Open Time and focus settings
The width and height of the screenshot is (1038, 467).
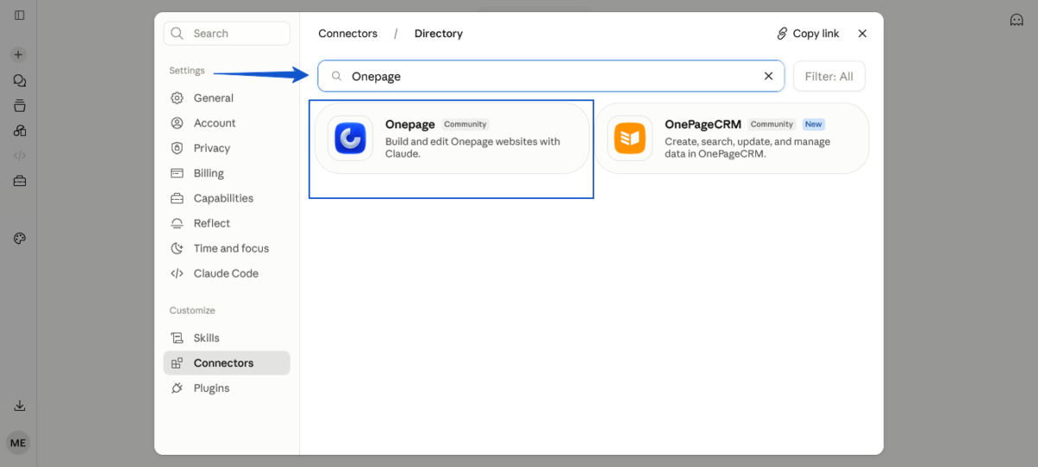click(227, 248)
